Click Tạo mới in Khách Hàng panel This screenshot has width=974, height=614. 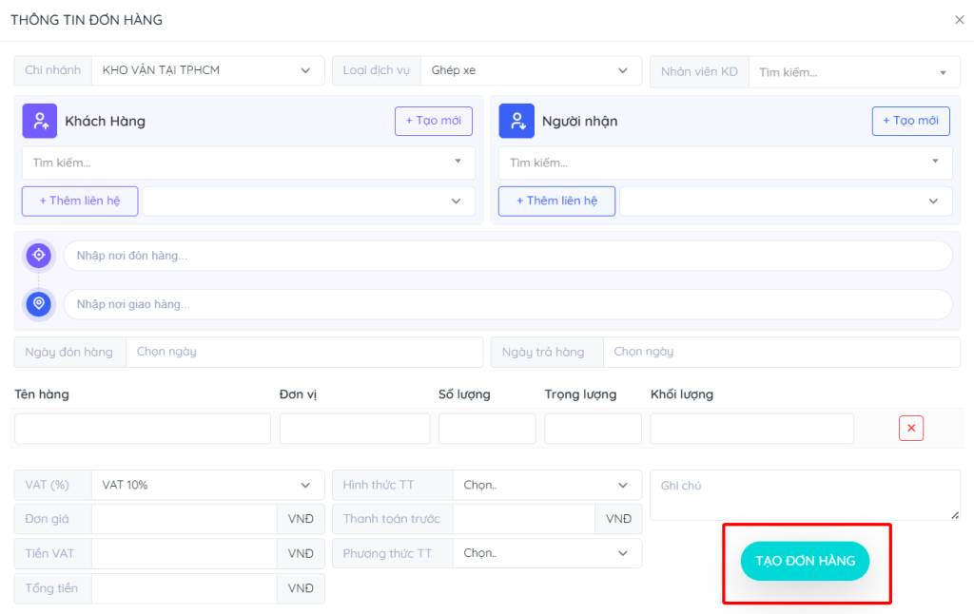pyautogui.click(x=433, y=121)
